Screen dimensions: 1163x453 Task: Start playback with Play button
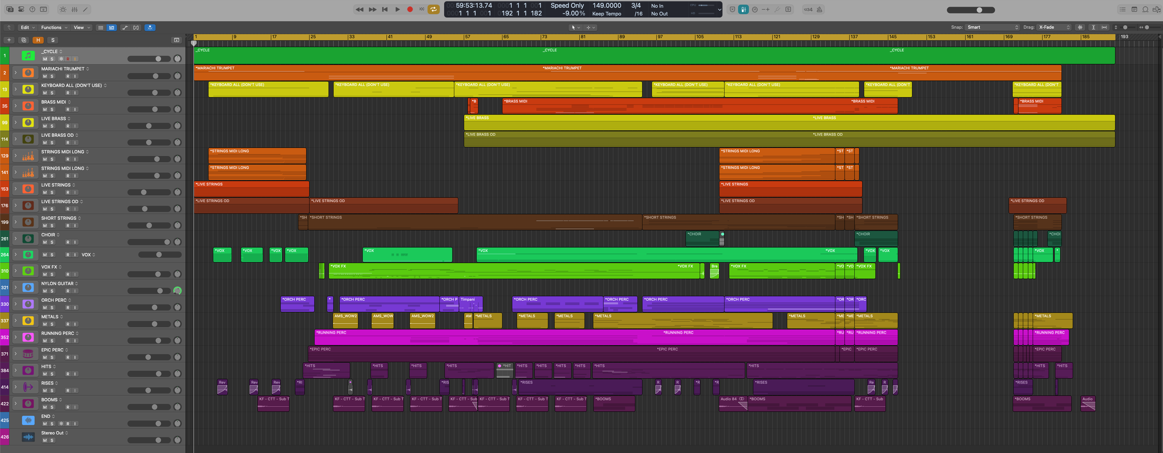397,9
